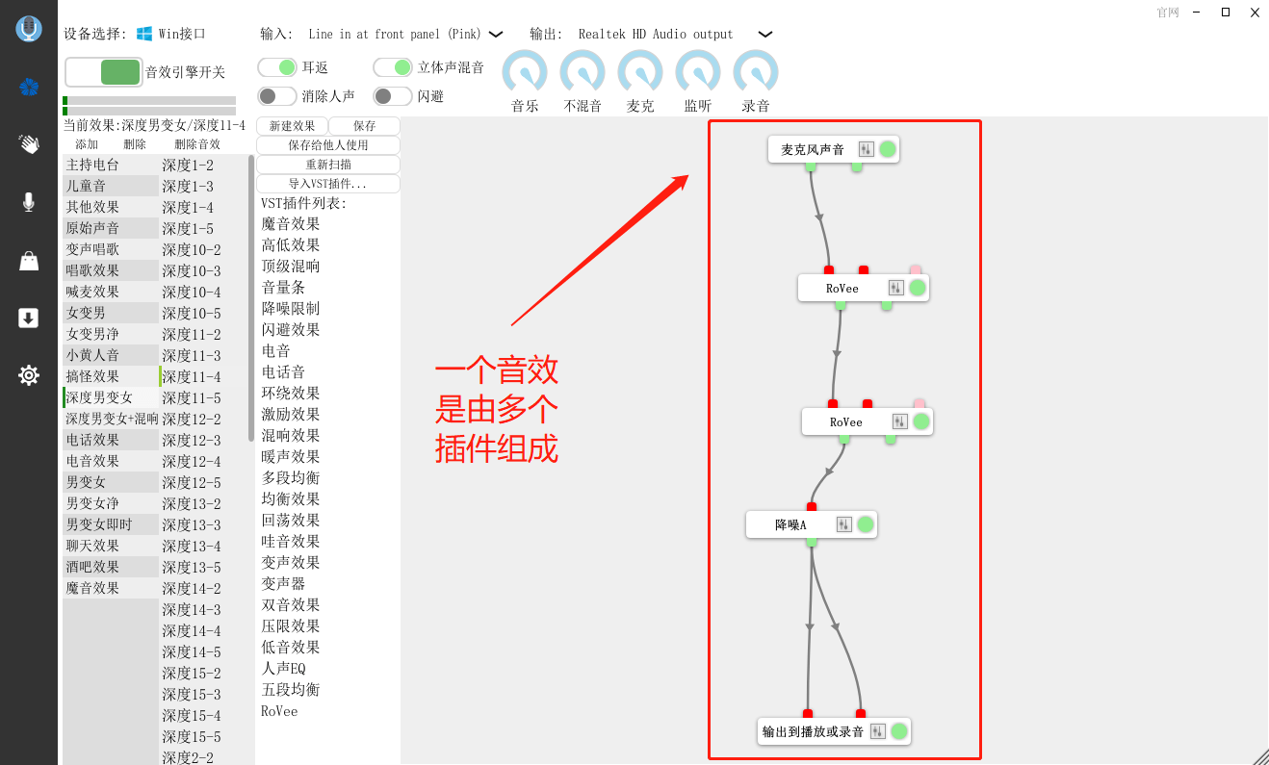The image size is (1269, 765).
Task: Click the 导入VST插件 button
Action: [328, 184]
